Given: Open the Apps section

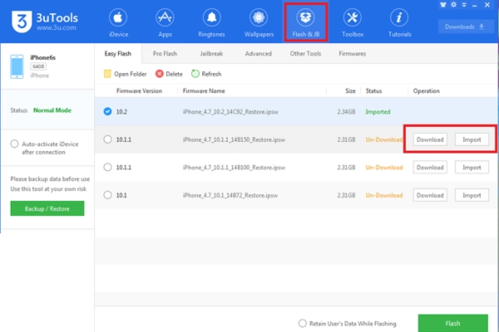Looking at the screenshot, I should coord(166,24).
